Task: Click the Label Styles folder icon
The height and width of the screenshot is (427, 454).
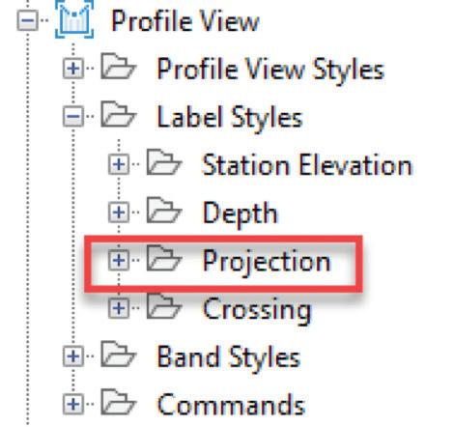Action: click(118, 114)
